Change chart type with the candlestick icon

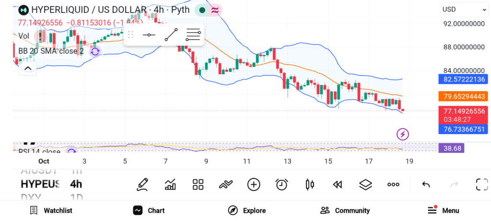tap(310, 185)
